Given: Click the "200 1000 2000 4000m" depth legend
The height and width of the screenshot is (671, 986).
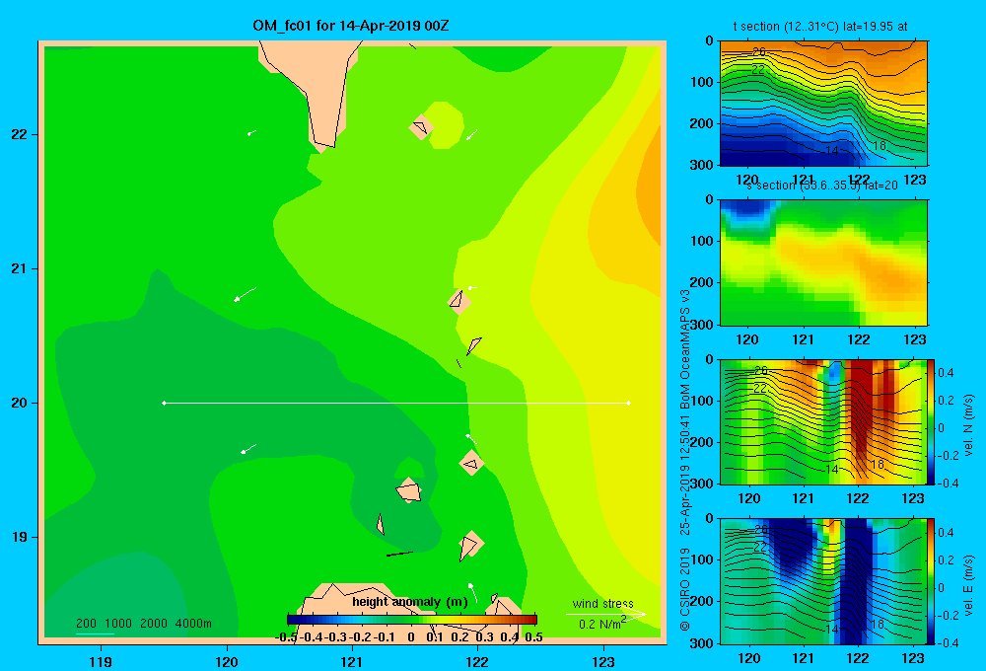Looking at the screenshot, I should click(144, 624).
